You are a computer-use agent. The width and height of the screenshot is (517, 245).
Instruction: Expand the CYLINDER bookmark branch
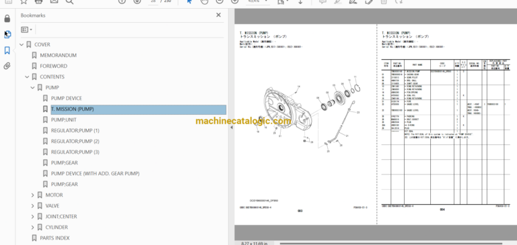point(32,228)
